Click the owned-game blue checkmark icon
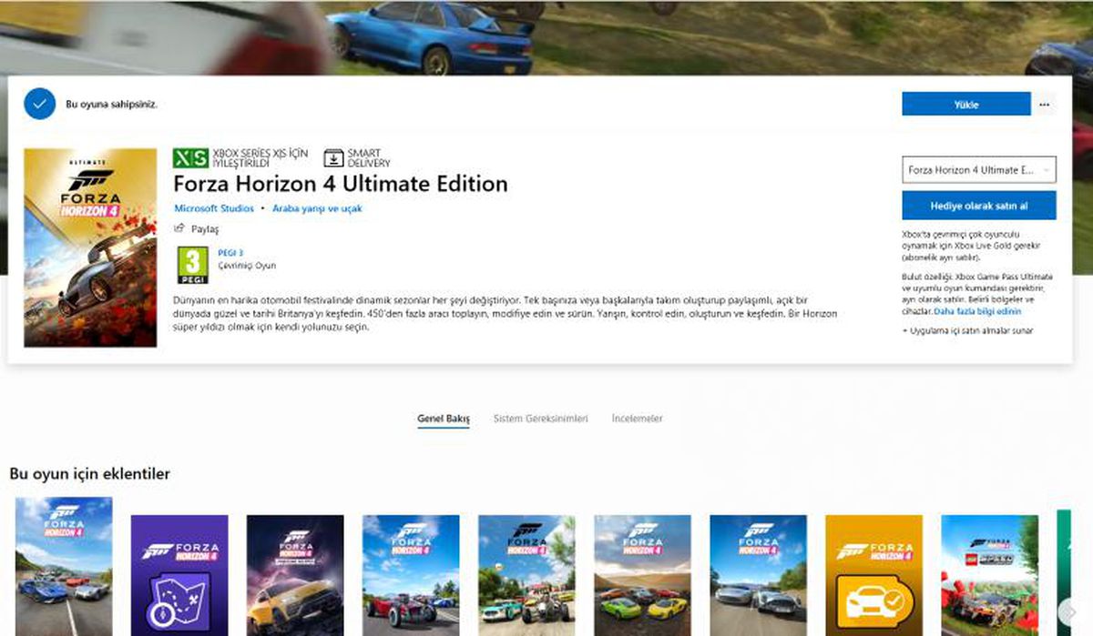 (x=38, y=104)
